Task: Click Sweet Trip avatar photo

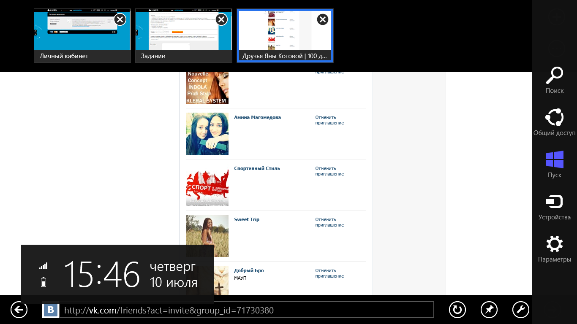Action: click(x=207, y=236)
